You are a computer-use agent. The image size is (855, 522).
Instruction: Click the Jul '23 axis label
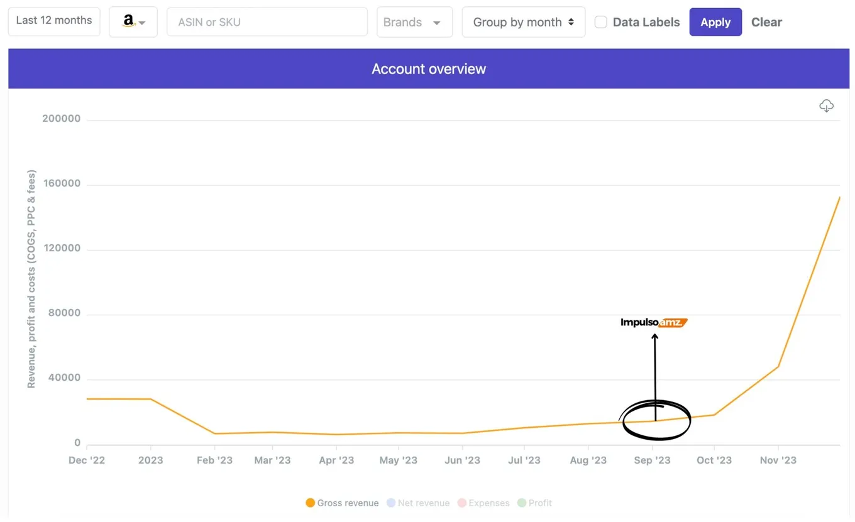524,460
